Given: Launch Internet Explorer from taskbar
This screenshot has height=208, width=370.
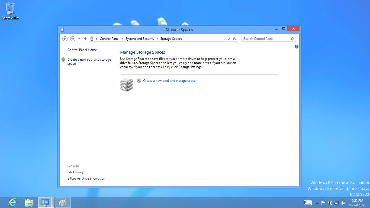Looking at the screenshot, I should pos(12,202).
